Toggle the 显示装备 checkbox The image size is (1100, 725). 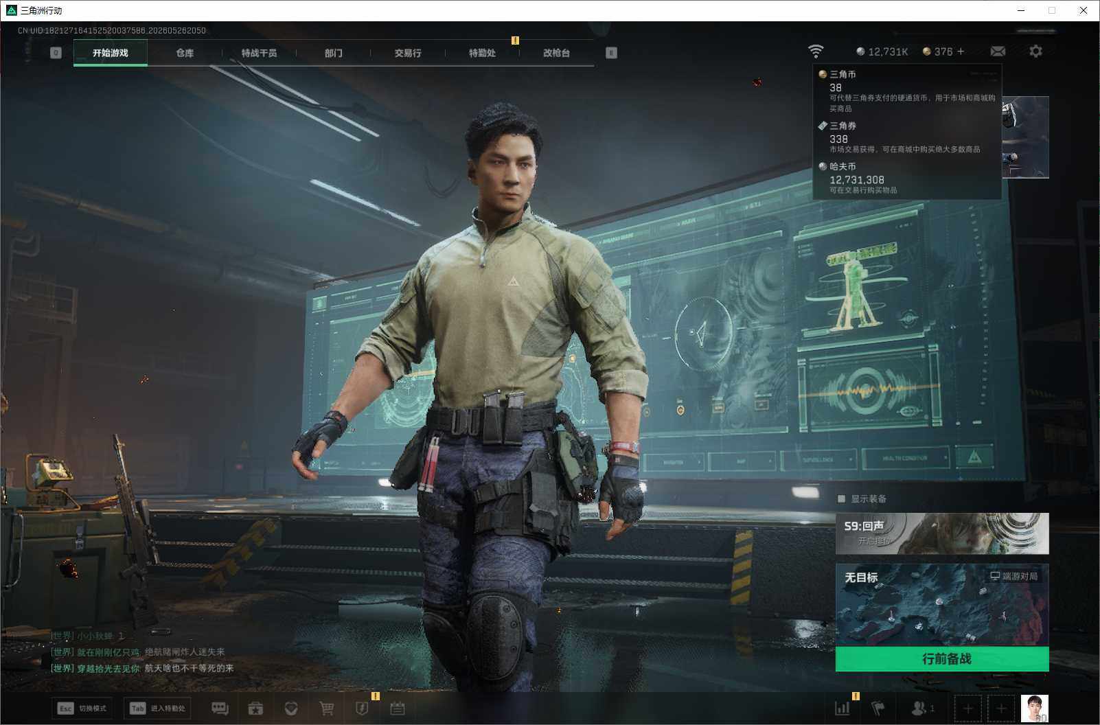pos(841,499)
